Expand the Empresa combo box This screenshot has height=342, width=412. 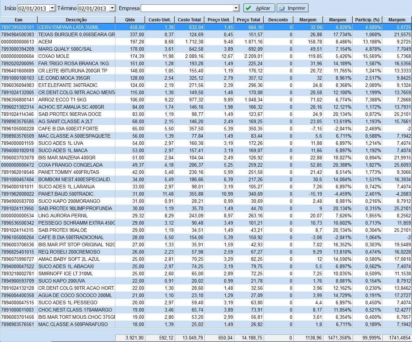click(236, 8)
